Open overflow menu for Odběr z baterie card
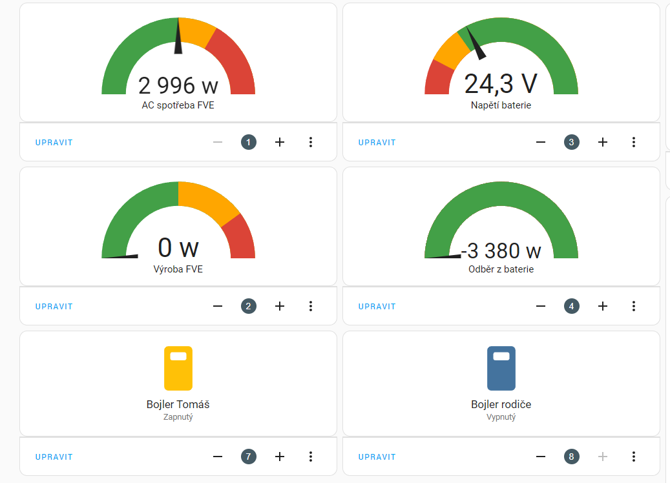 tap(634, 306)
